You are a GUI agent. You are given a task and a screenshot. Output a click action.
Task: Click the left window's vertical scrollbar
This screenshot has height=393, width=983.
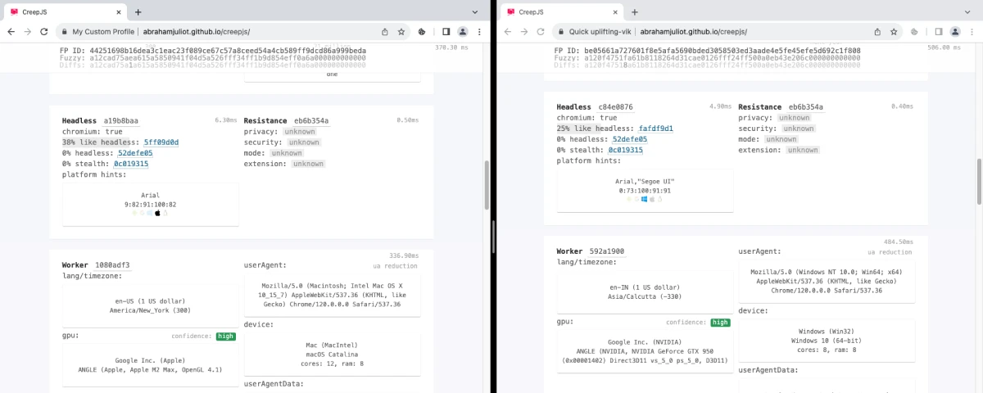486,186
